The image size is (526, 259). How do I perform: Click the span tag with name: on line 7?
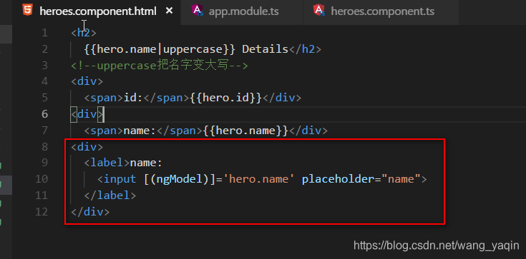[x=144, y=131]
